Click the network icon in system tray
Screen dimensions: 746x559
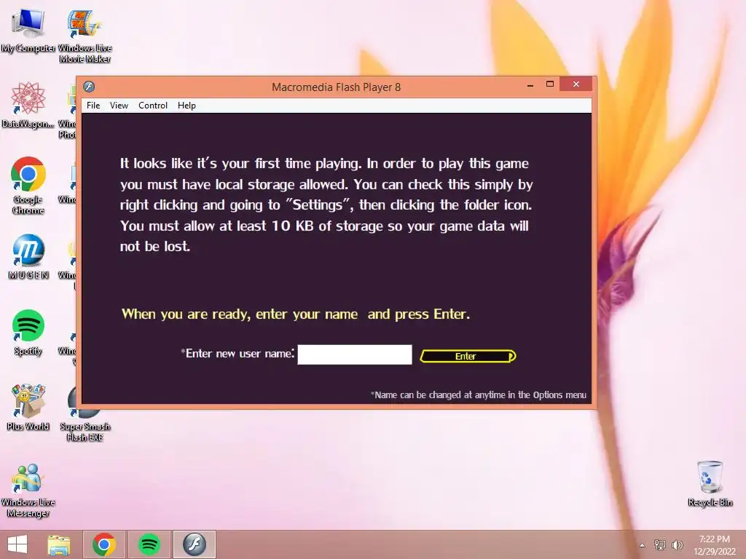[659, 544]
